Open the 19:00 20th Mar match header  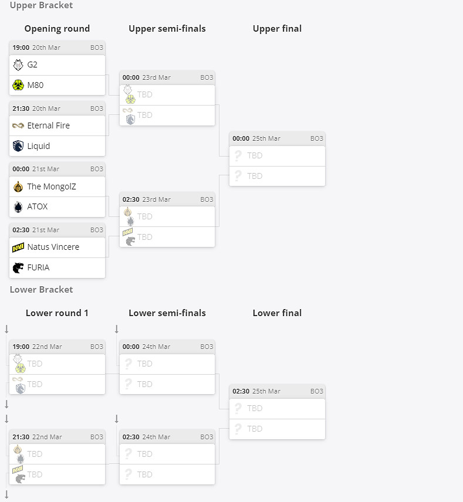pos(57,48)
